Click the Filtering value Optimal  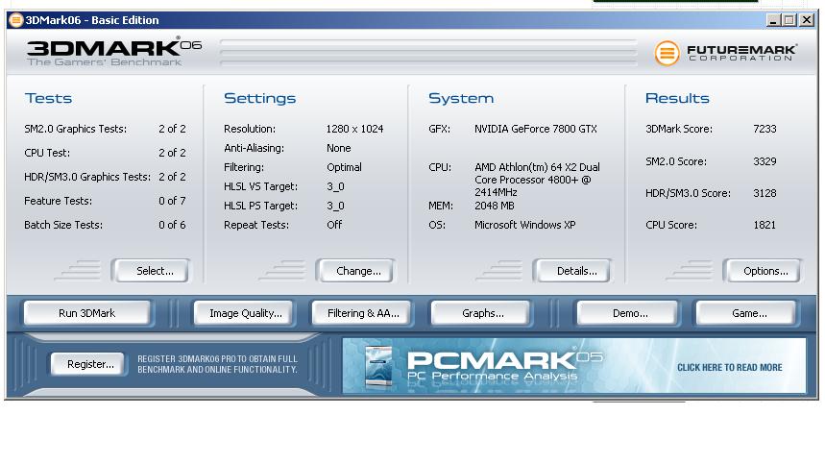point(344,167)
